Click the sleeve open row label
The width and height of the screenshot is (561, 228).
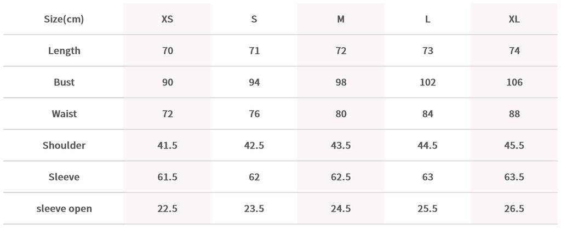pos(64,209)
